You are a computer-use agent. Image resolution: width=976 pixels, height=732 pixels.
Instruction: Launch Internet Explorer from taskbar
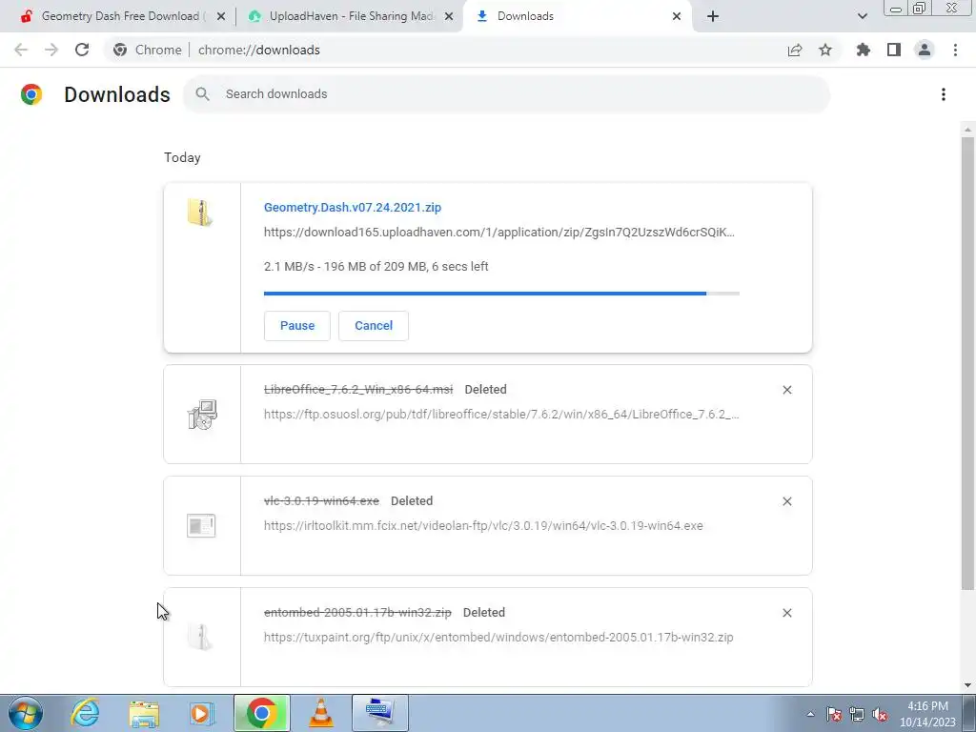(85, 713)
